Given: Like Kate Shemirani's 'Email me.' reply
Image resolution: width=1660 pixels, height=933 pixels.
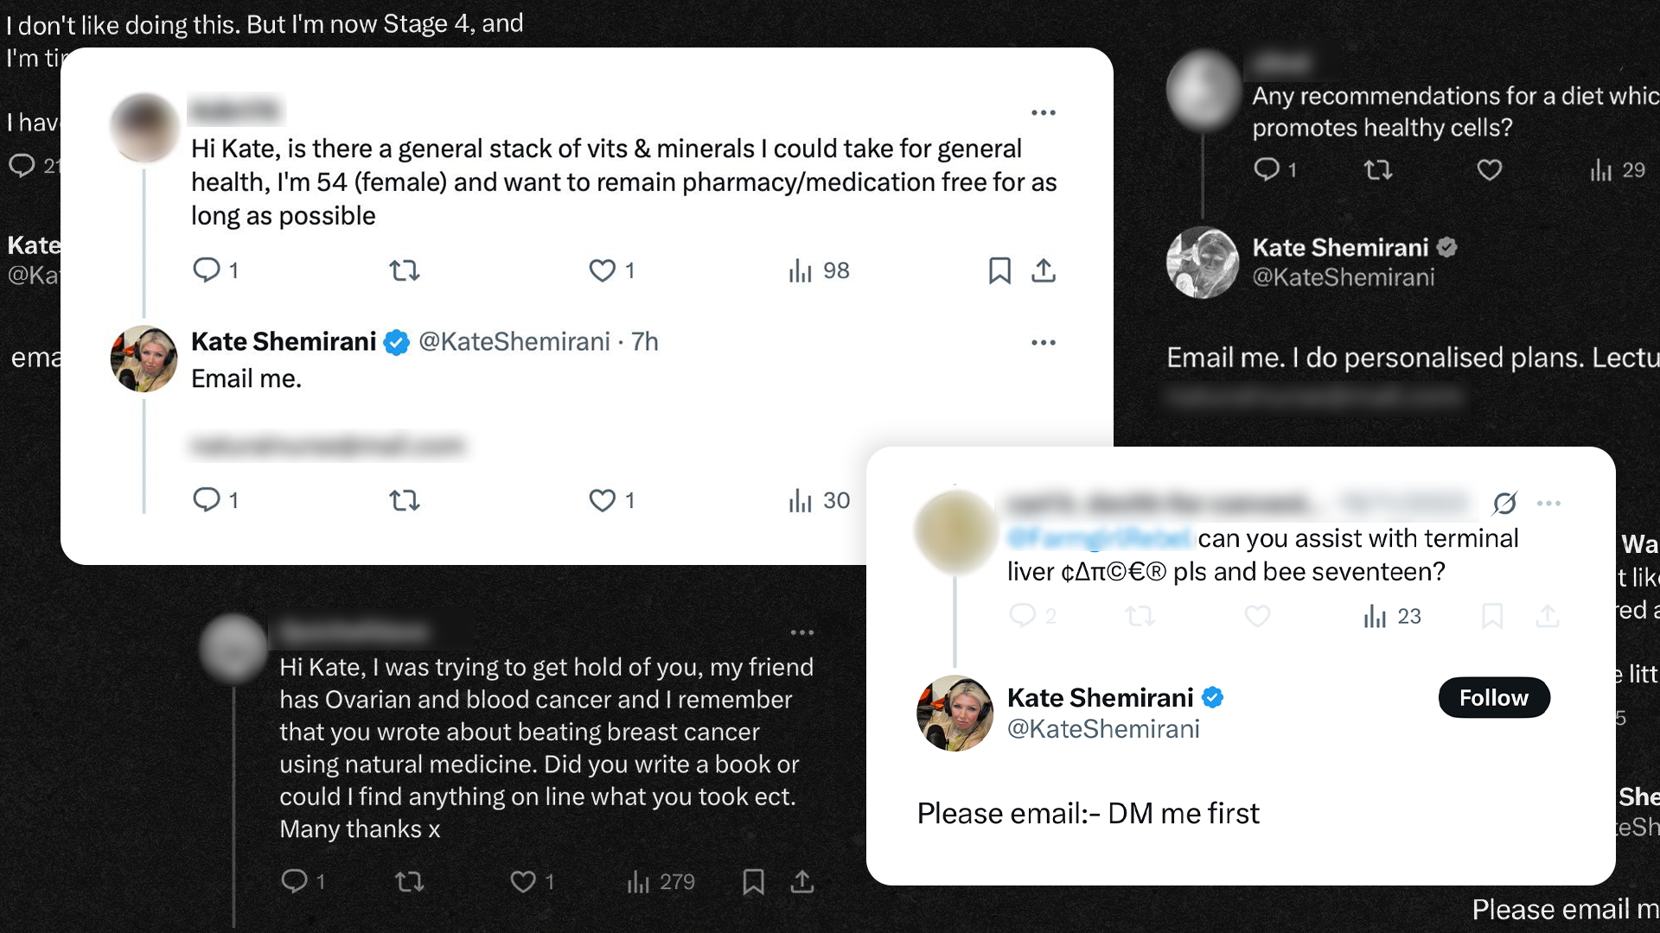Looking at the screenshot, I should [603, 500].
